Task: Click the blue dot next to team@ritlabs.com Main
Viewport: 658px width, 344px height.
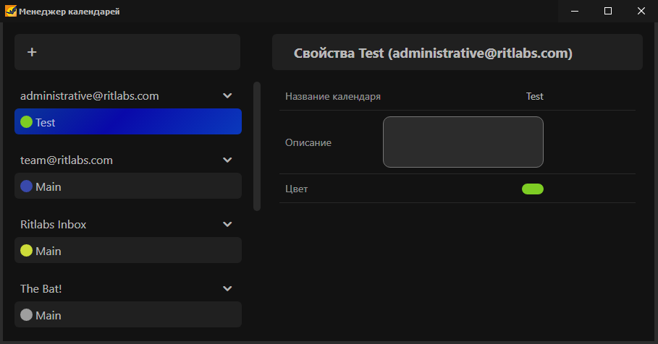Action: (x=27, y=186)
